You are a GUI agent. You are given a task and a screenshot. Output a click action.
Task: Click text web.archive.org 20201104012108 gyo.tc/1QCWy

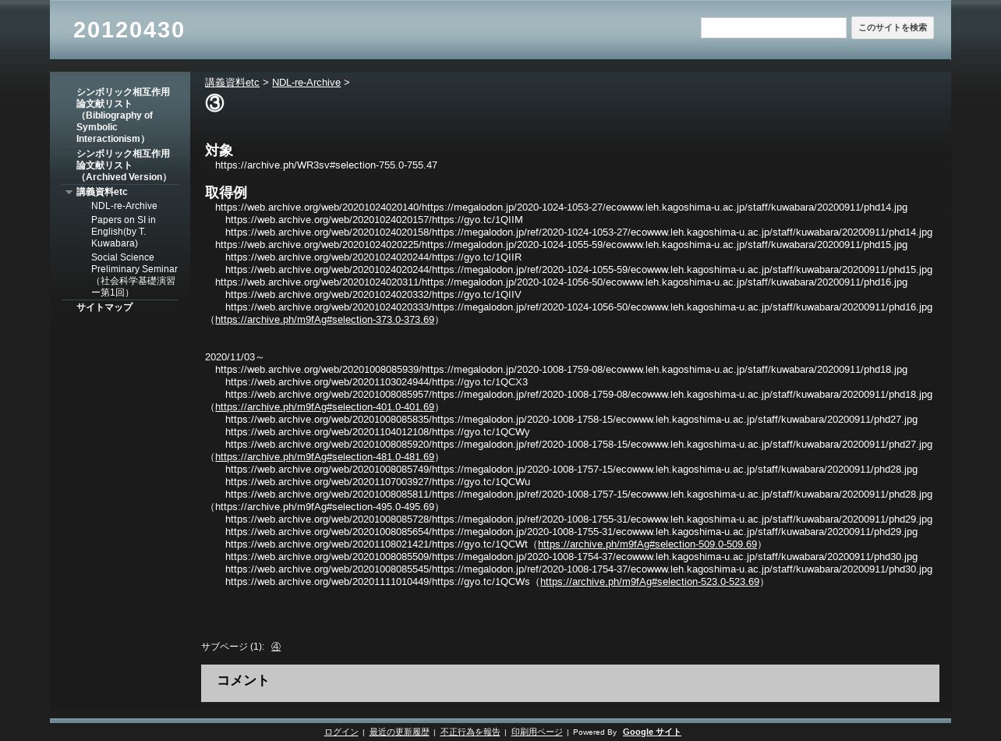[377, 432]
